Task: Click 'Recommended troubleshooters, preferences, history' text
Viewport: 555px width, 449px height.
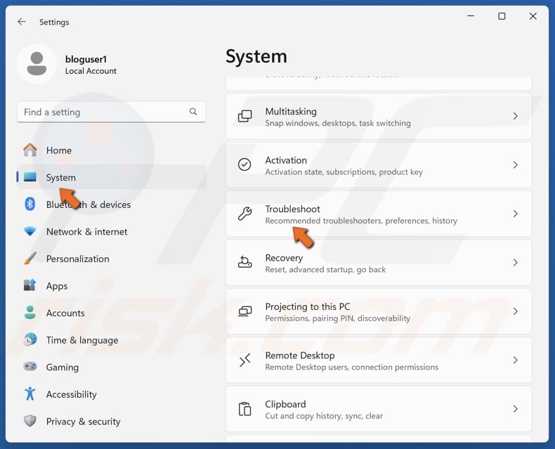Action: [x=361, y=221]
